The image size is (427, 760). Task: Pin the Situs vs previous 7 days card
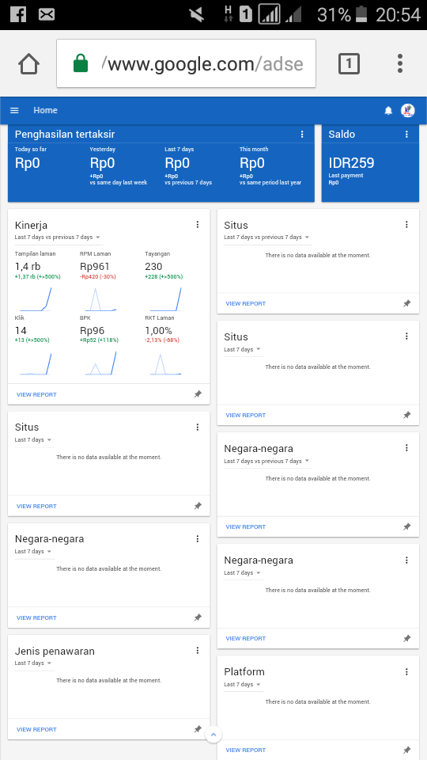tap(406, 303)
